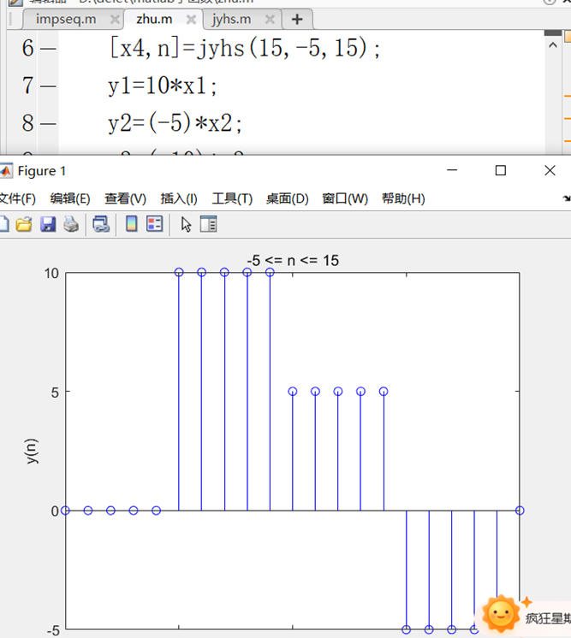
Task: Click the breakpoint dash on line 6
Action: [x=49, y=50]
